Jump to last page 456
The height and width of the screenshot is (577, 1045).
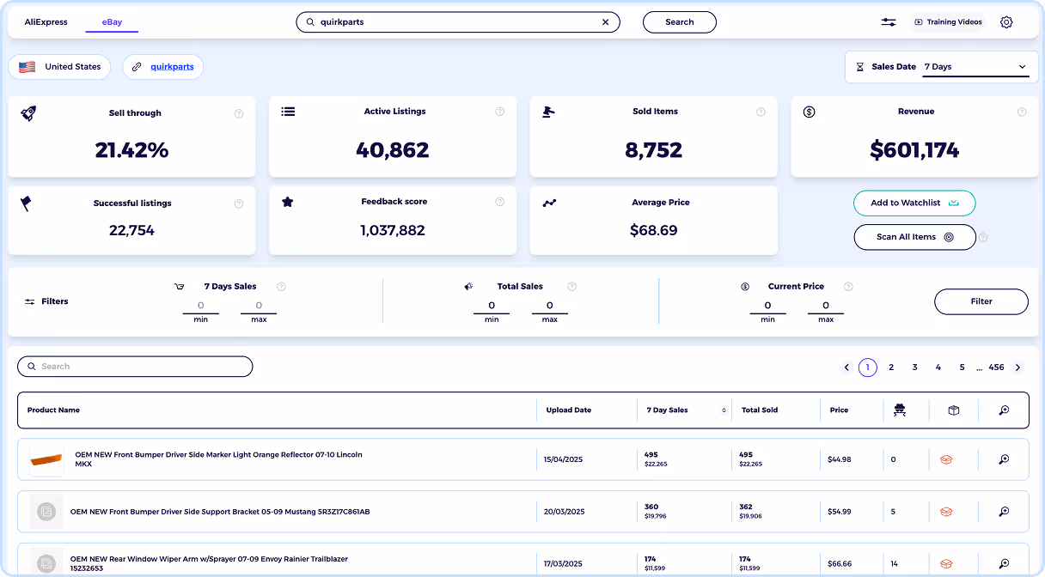point(996,367)
